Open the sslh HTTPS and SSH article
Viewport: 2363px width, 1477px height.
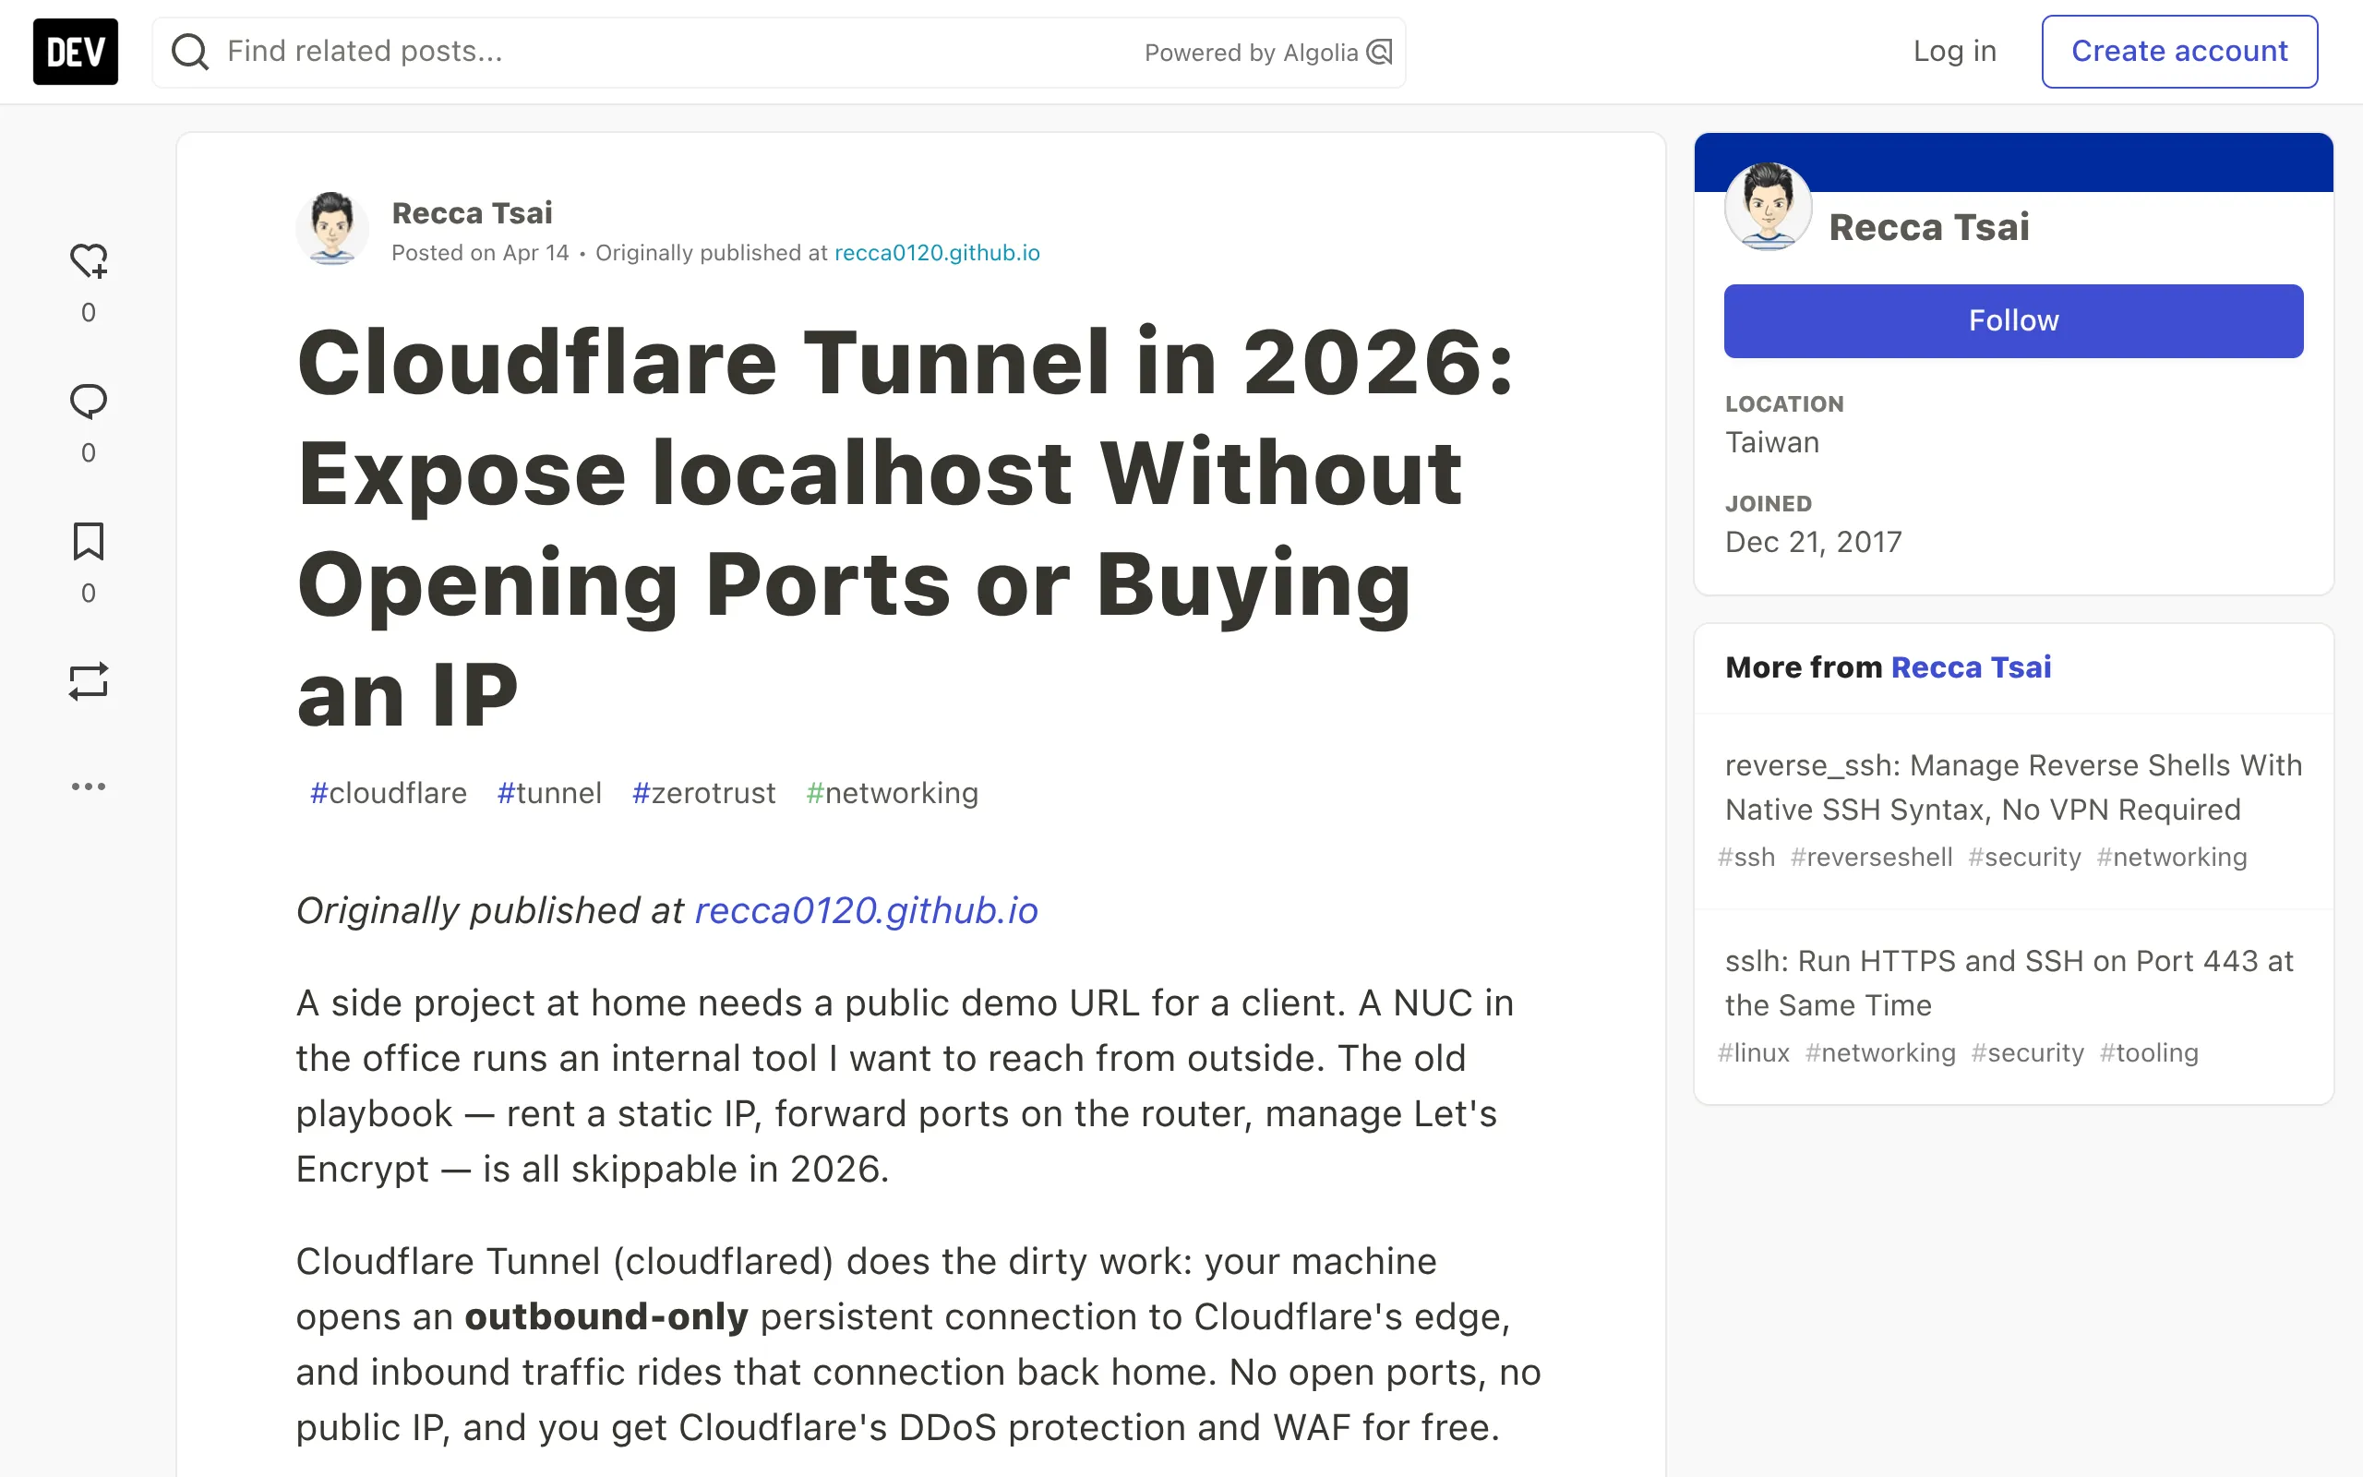(2009, 983)
